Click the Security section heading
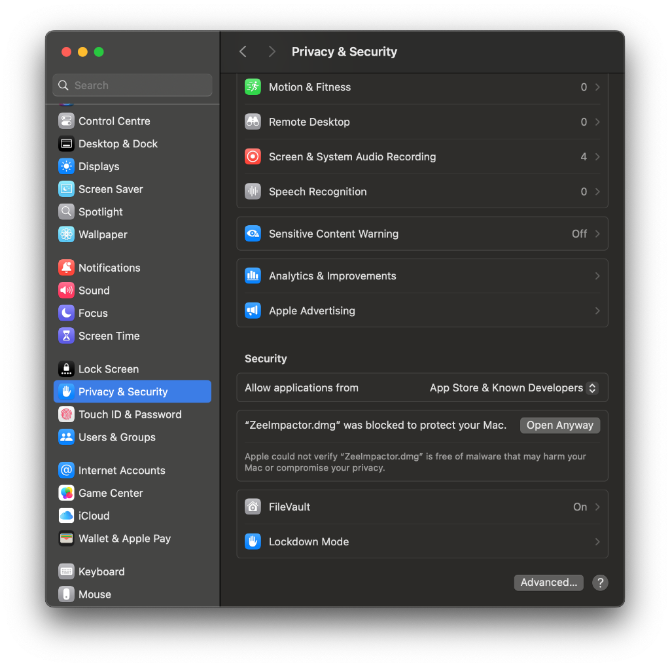The width and height of the screenshot is (670, 667). (266, 359)
